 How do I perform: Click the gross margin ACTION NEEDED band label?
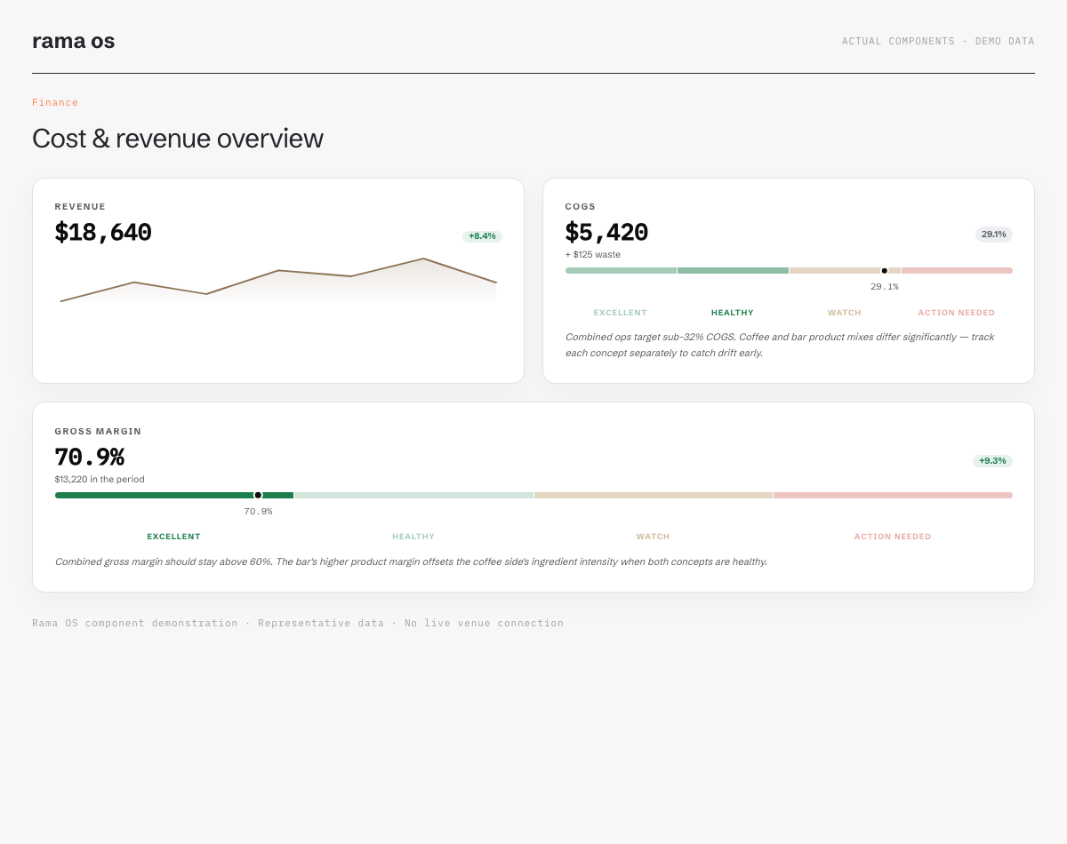coord(893,537)
